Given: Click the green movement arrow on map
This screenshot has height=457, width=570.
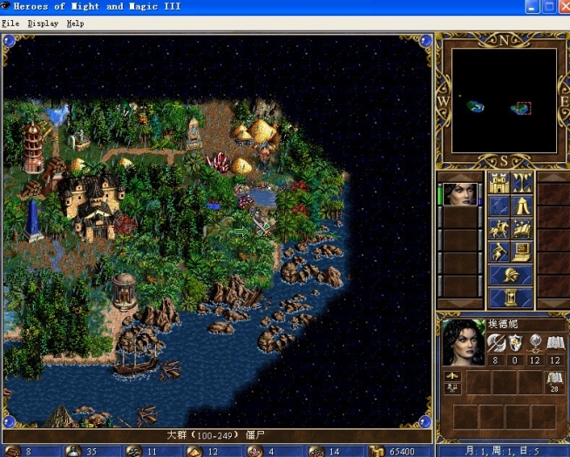Looking at the screenshot, I should (241, 232).
